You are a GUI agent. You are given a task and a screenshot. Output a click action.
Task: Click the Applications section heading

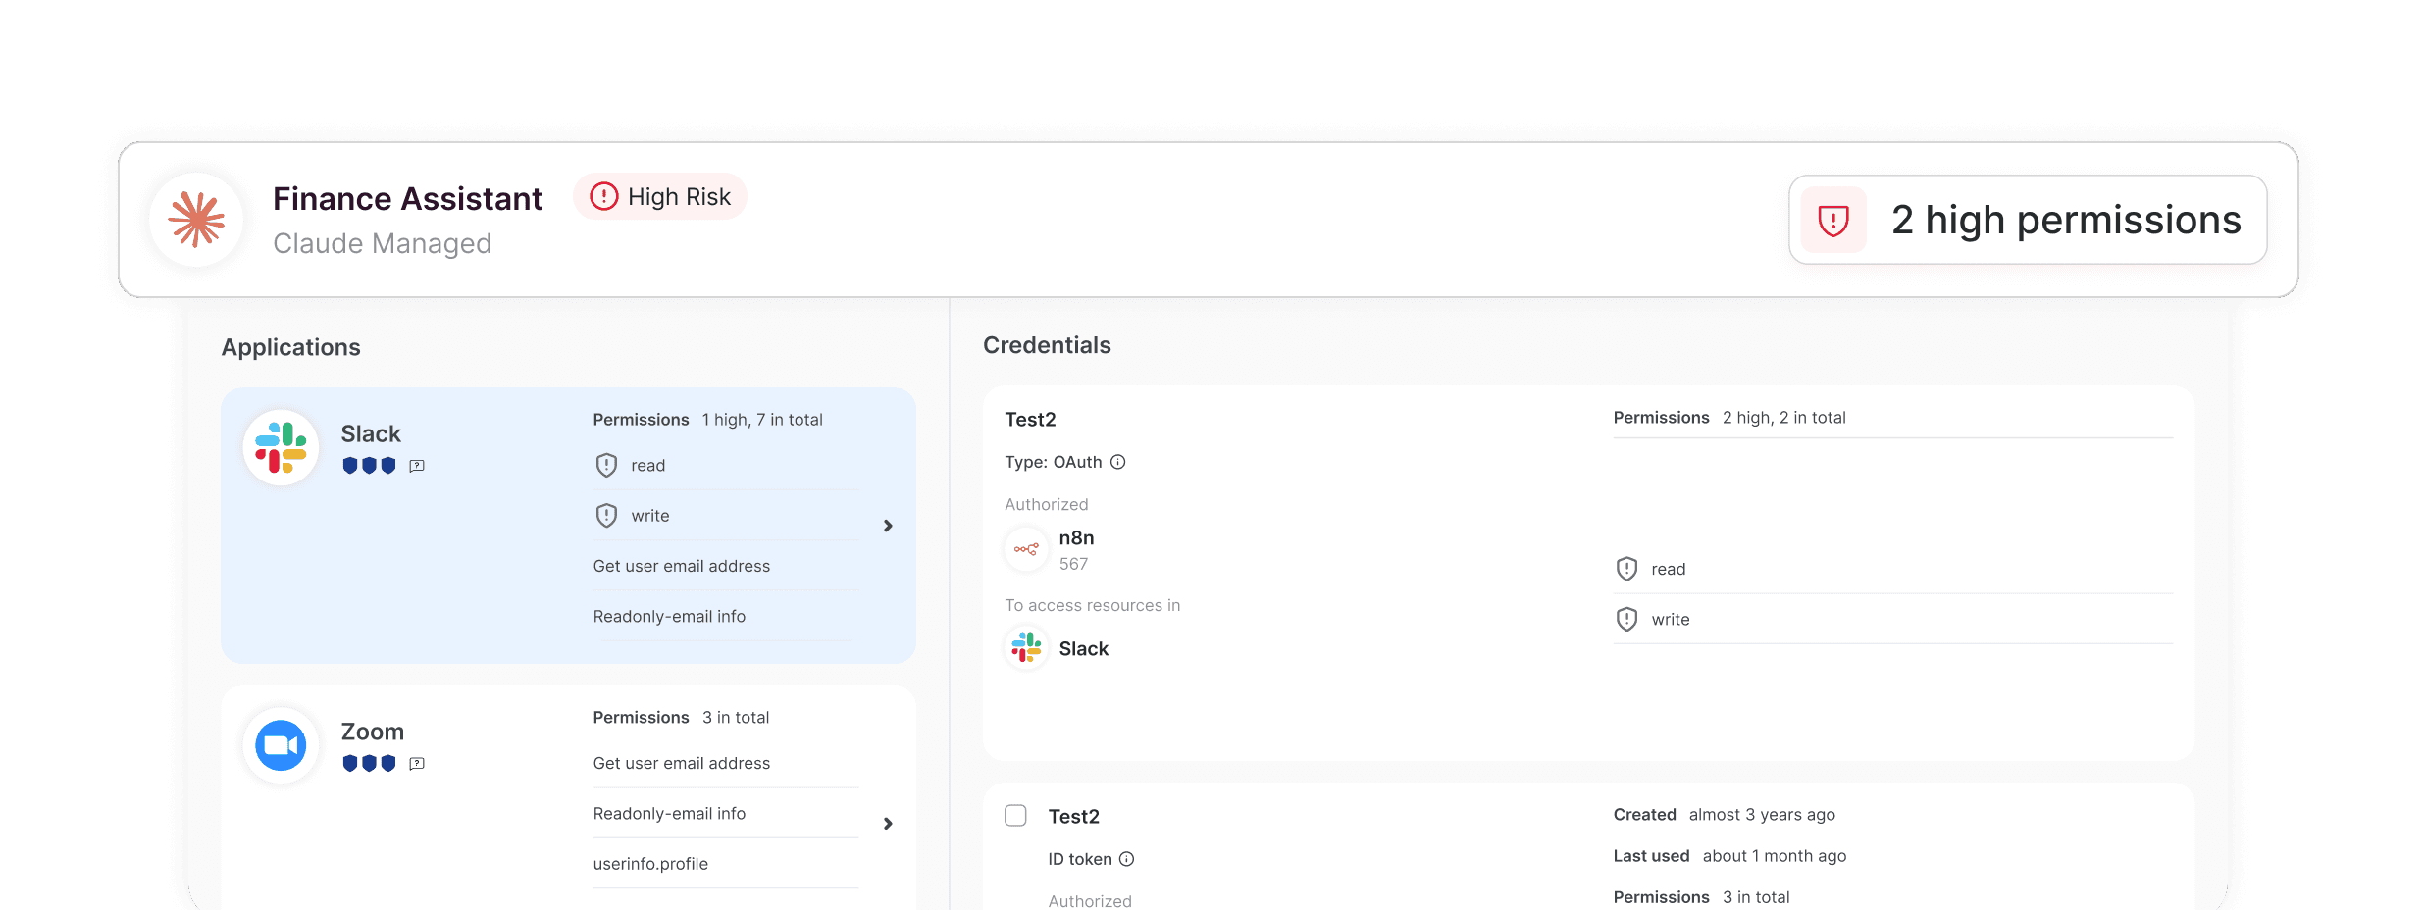291,347
